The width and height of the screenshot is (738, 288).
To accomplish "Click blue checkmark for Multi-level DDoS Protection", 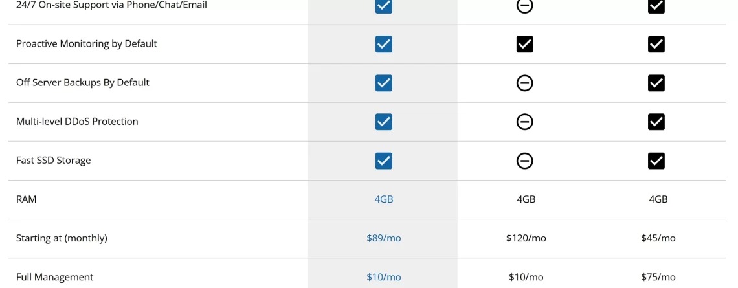I will click(x=384, y=122).
